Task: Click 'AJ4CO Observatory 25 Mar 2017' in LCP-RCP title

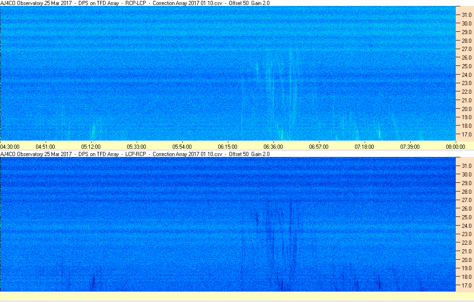Action: 36,154
